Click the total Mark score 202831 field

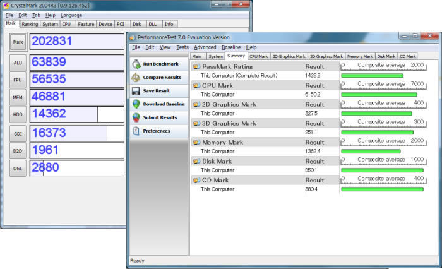(x=77, y=42)
